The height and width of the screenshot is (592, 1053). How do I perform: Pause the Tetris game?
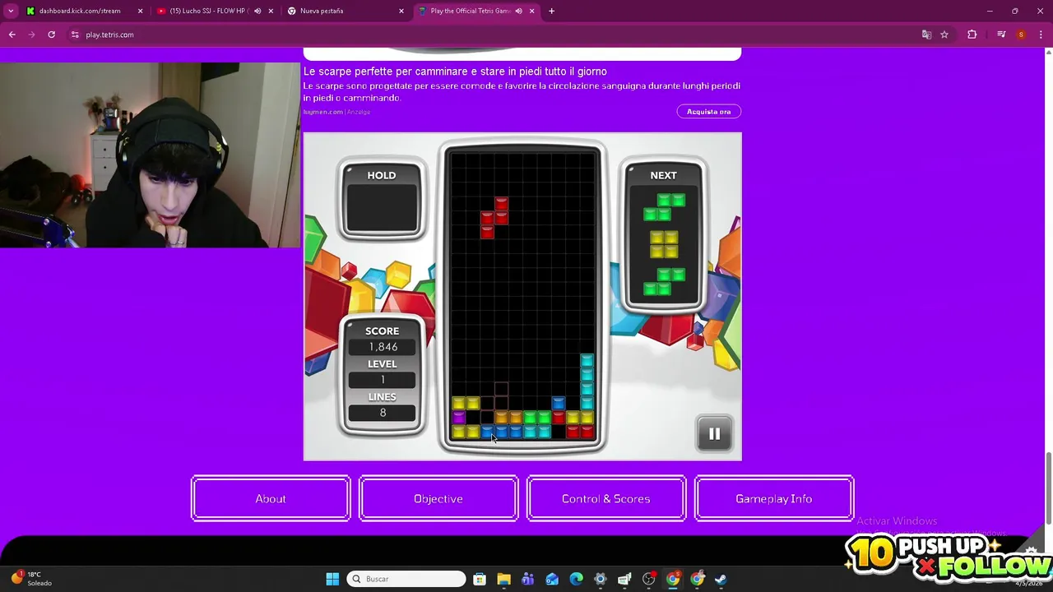[x=714, y=434]
